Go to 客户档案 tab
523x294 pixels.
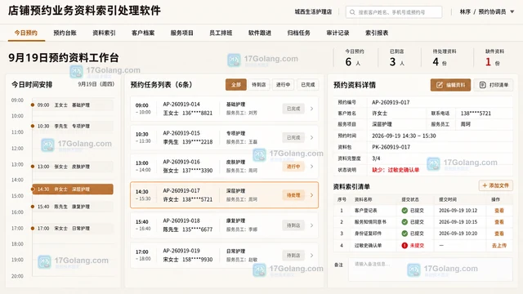(x=143, y=33)
